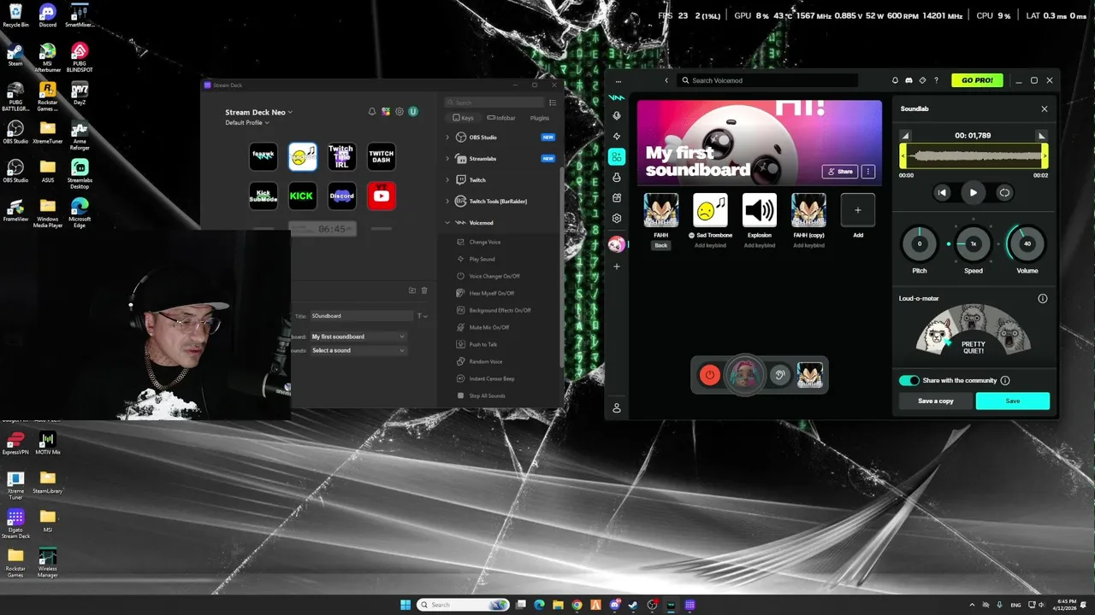Toggle the Stream Deck action list view icon
Screen dimensions: 1095x615
click(553, 102)
